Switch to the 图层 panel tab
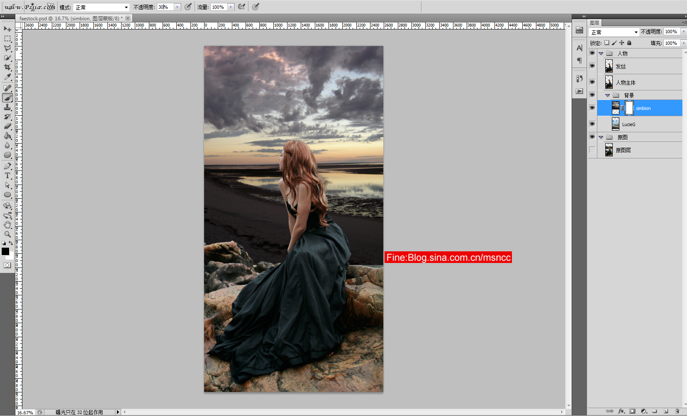The height and width of the screenshot is (416, 687). (x=594, y=23)
